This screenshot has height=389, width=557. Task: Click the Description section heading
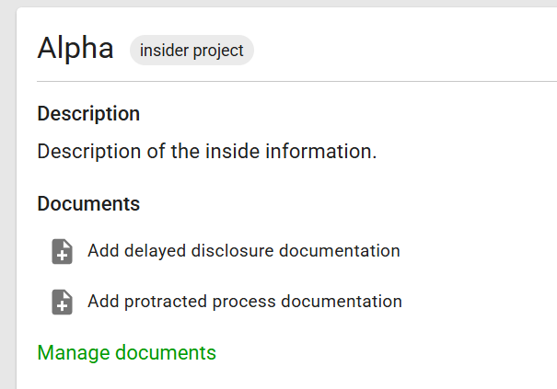click(88, 114)
